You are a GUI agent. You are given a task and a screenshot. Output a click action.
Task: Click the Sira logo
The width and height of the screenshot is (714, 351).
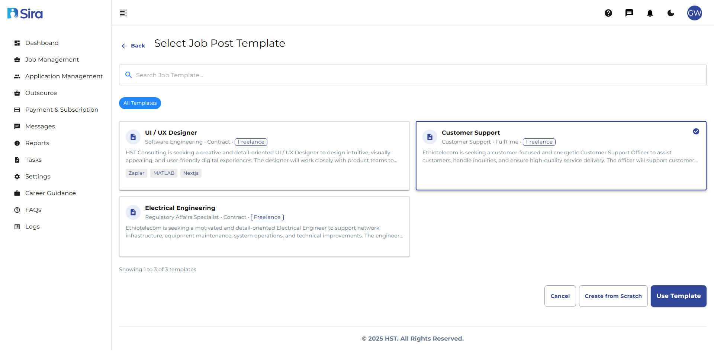coord(25,13)
